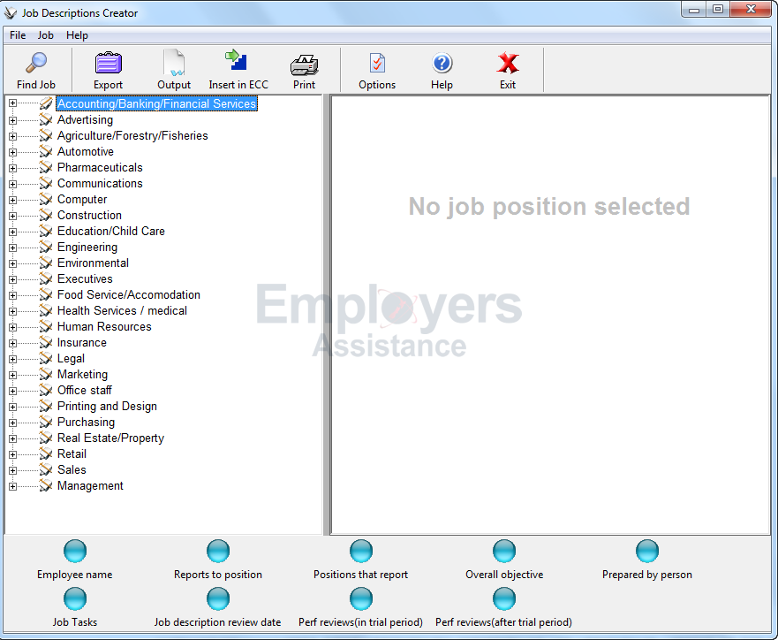This screenshot has height=640, width=778.
Task: Open the File menu
Action: click(18, 35)
